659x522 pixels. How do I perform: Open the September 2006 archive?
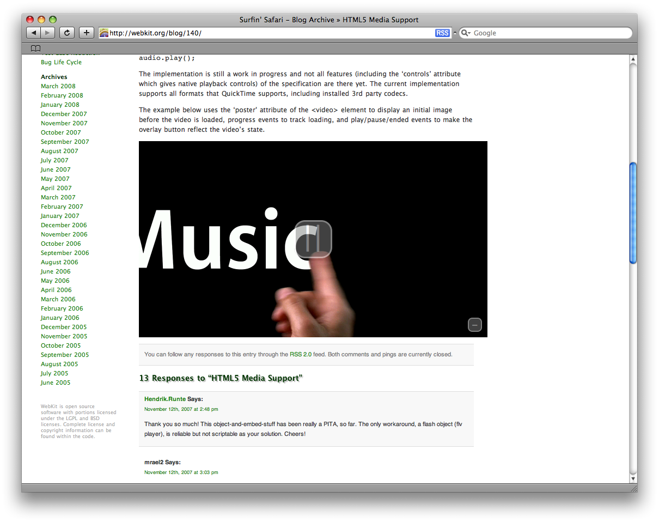pos(65,253)
